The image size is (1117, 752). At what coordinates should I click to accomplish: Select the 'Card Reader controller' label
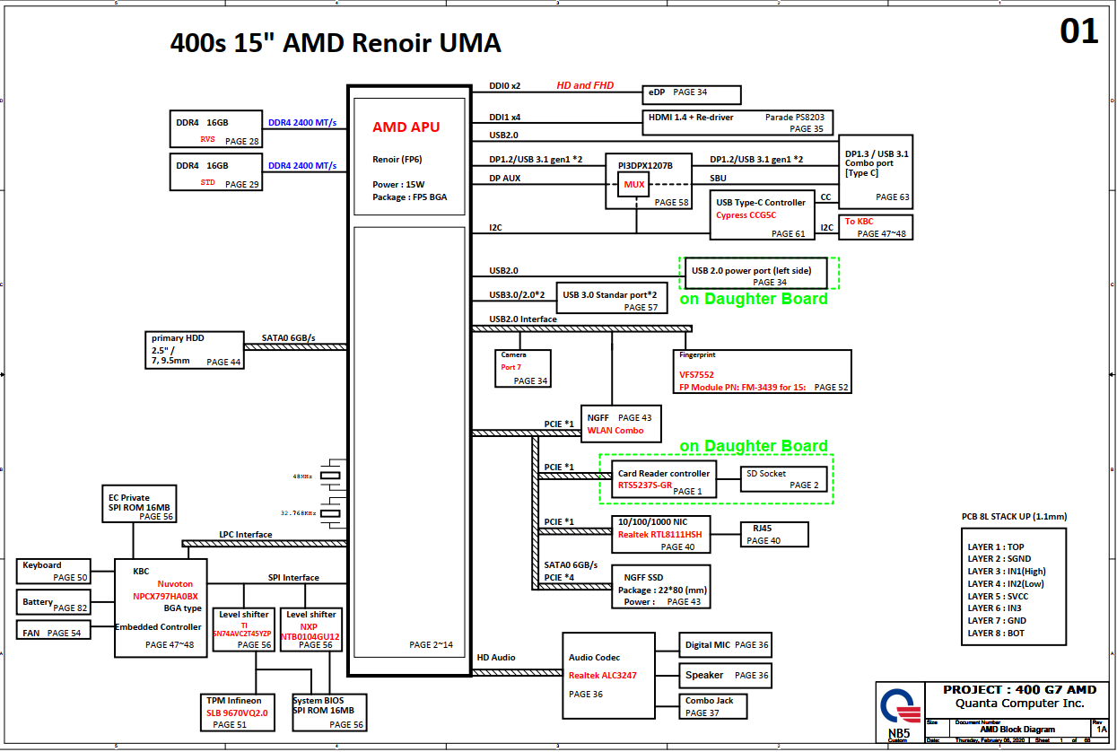click(x=664, y=473)
